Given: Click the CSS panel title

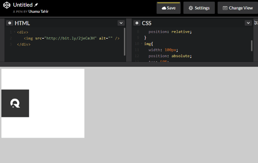Looking at the screenshot, I should click(x=147, y=23).
